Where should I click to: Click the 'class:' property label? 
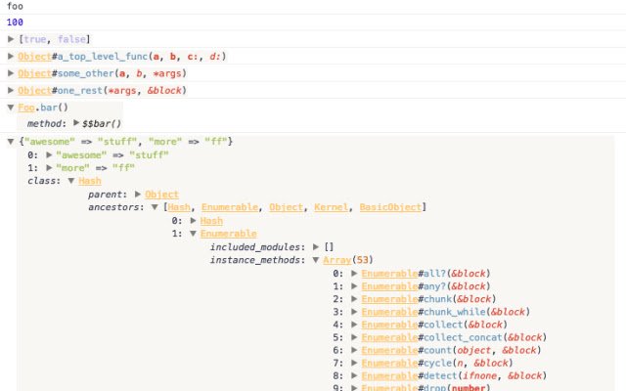(x=44, y=181)
